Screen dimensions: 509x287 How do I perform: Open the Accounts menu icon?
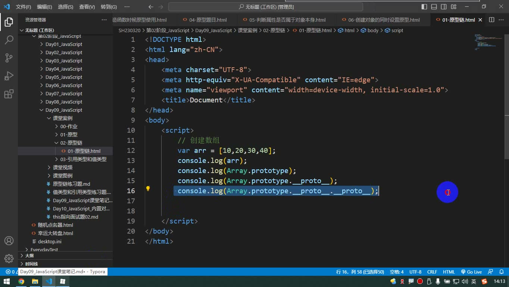pos(9,241)
